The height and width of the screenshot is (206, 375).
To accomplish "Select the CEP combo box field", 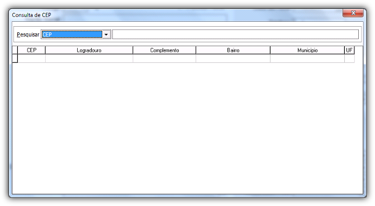I will [x=75, y=35].
